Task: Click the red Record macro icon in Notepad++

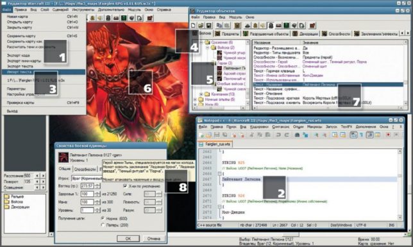Action: pyautogui.click(x=388, y=135)
